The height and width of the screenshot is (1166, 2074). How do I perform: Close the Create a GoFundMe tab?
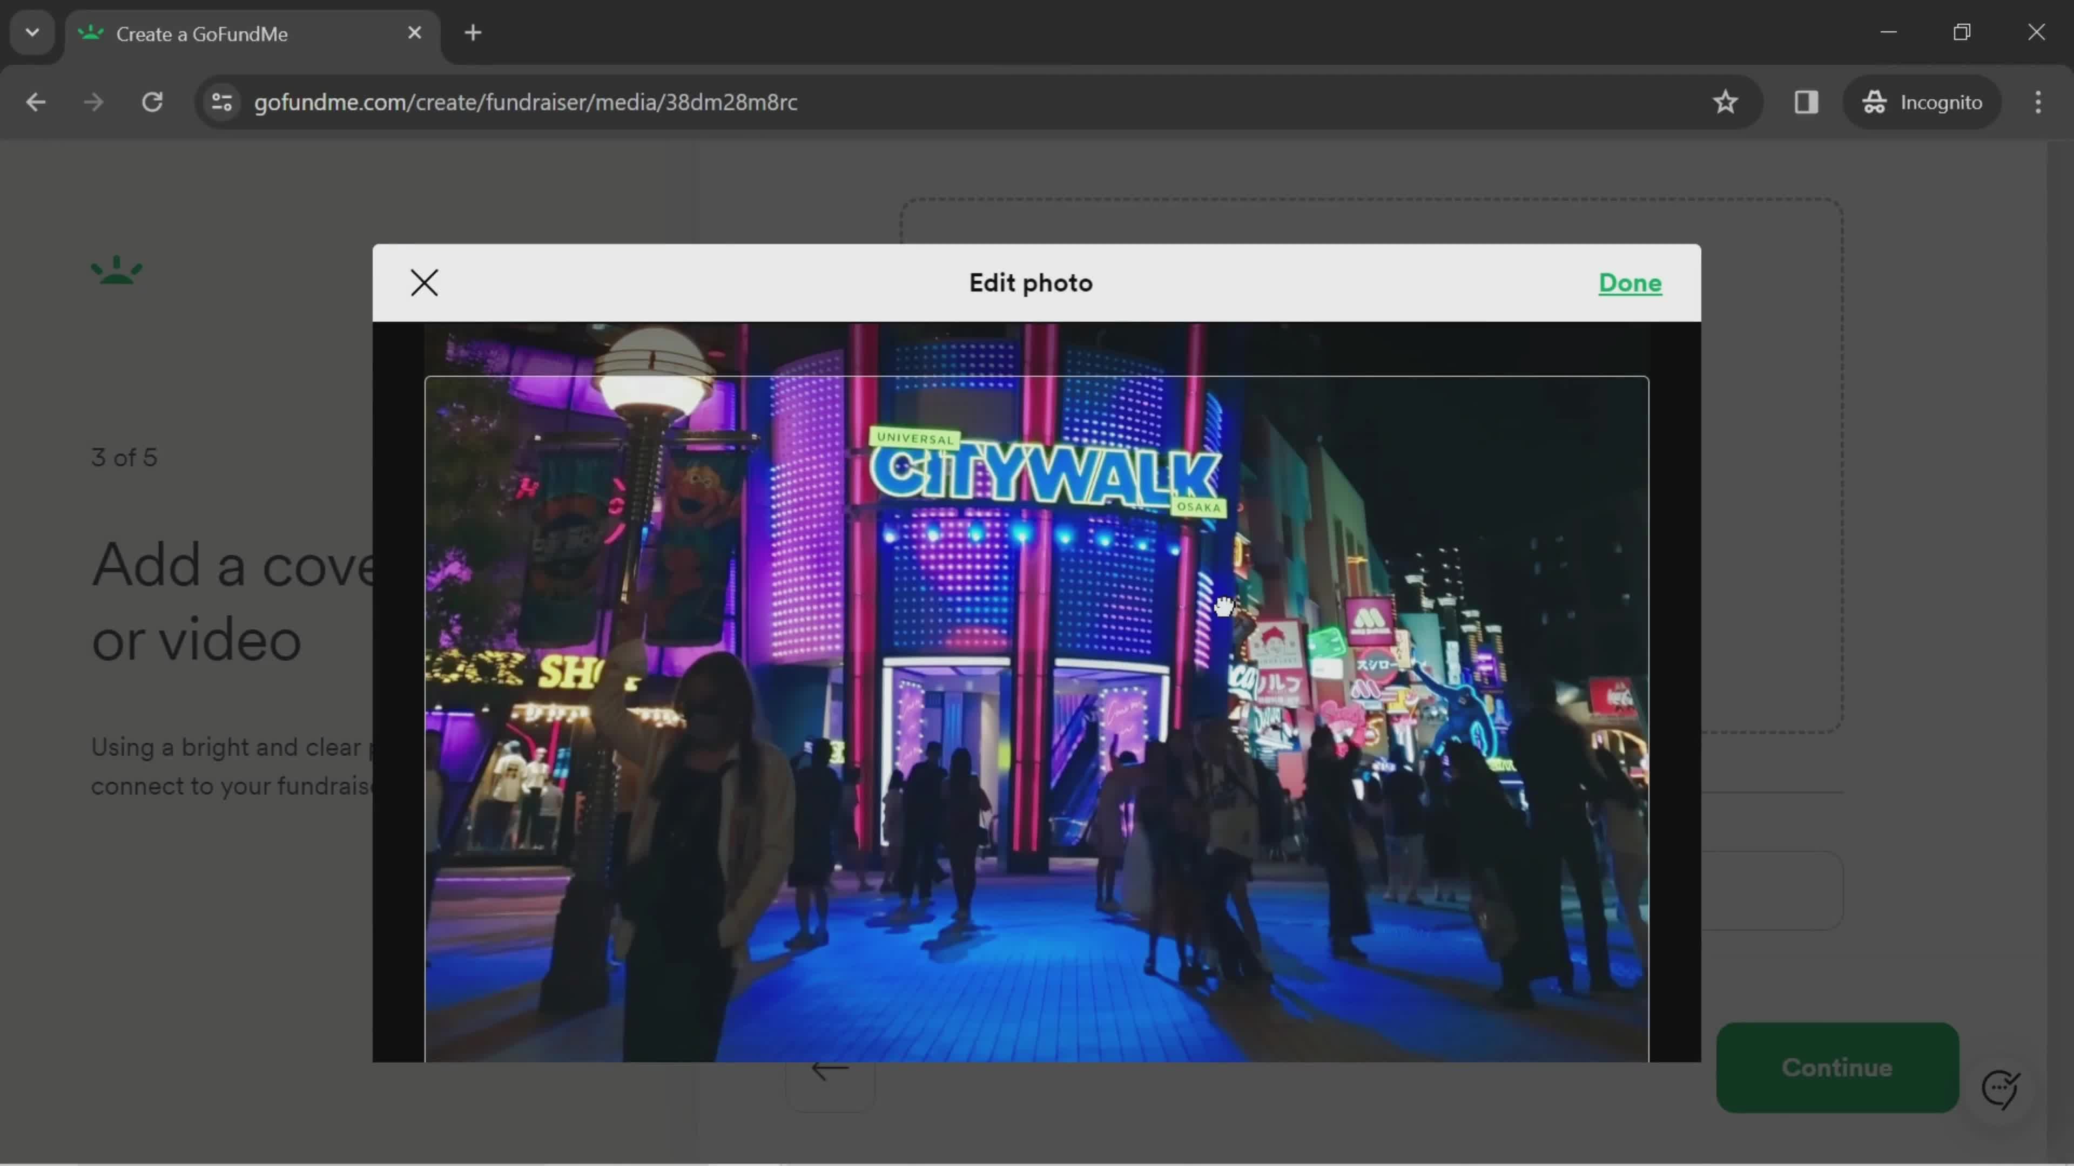tap(415, 33)
